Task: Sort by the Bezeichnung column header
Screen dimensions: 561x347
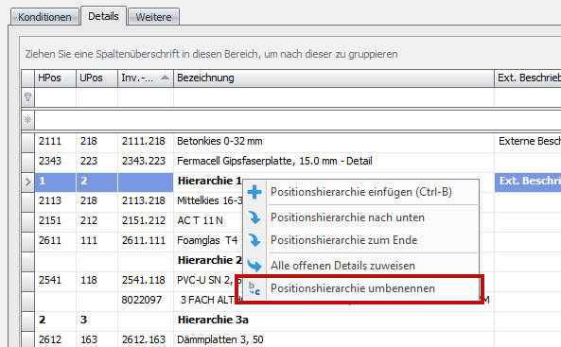Action: click(333, 78)
